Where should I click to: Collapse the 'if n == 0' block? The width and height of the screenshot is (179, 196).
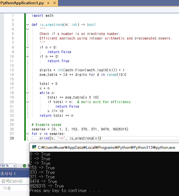click(x=28, y=57)
